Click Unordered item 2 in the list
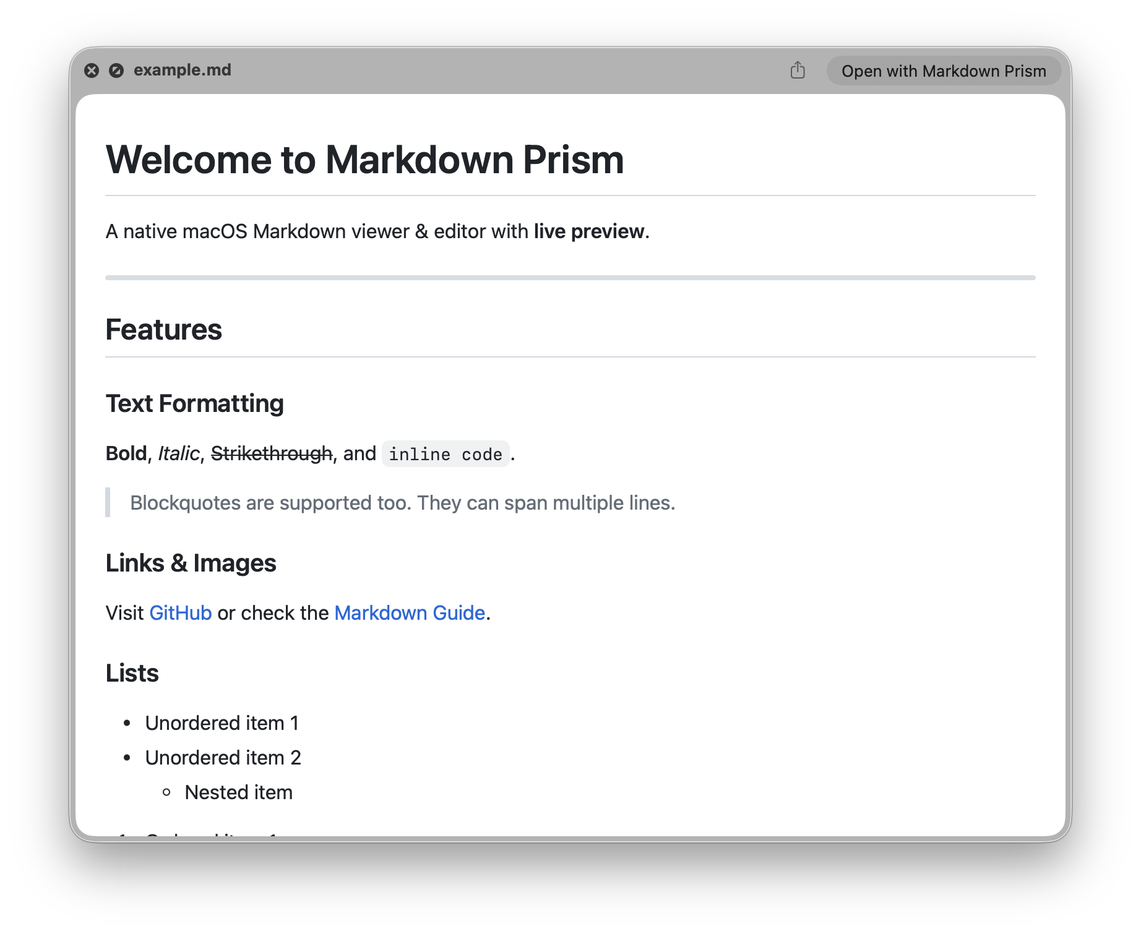The width and height of the screenshot is (1141, 934). pyautogui.click(x=223, y=757)
